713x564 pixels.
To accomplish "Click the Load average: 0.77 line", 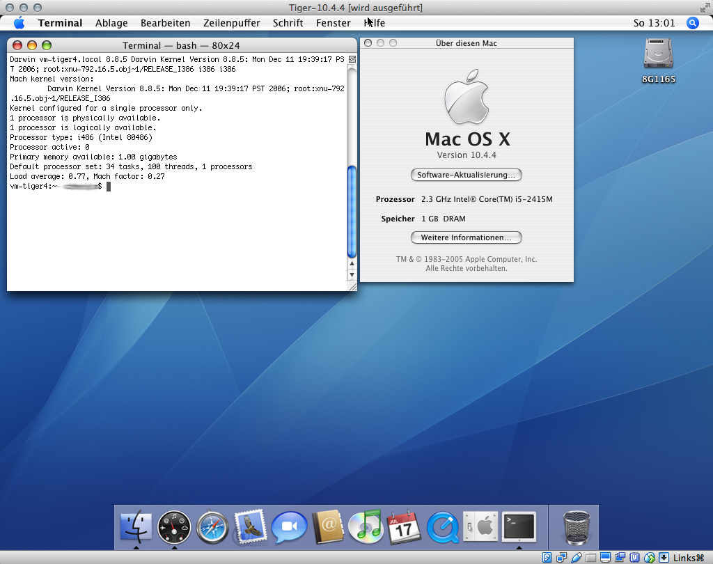I will 87,176.
